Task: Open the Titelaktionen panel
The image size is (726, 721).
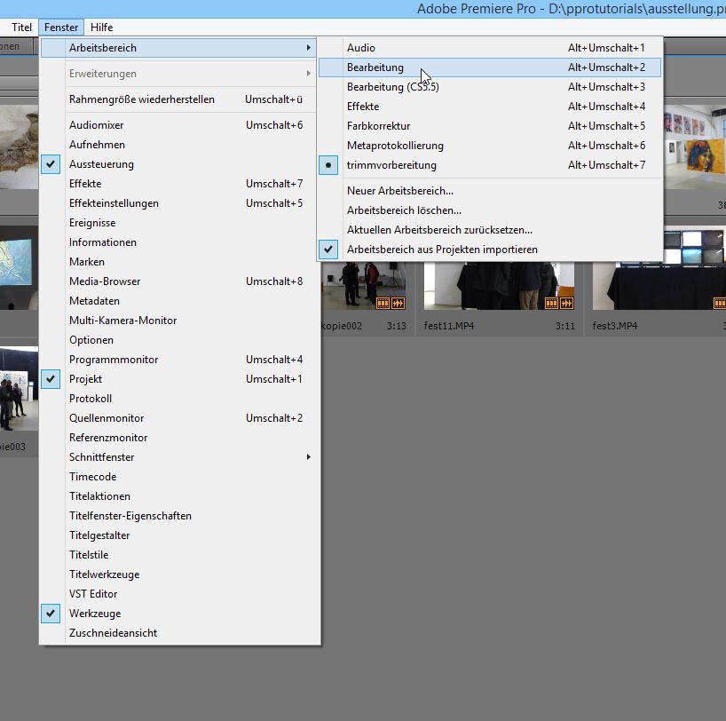Action: tap(178, 496)
